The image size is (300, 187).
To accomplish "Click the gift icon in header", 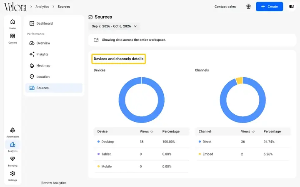I will (x=248, y=7).
